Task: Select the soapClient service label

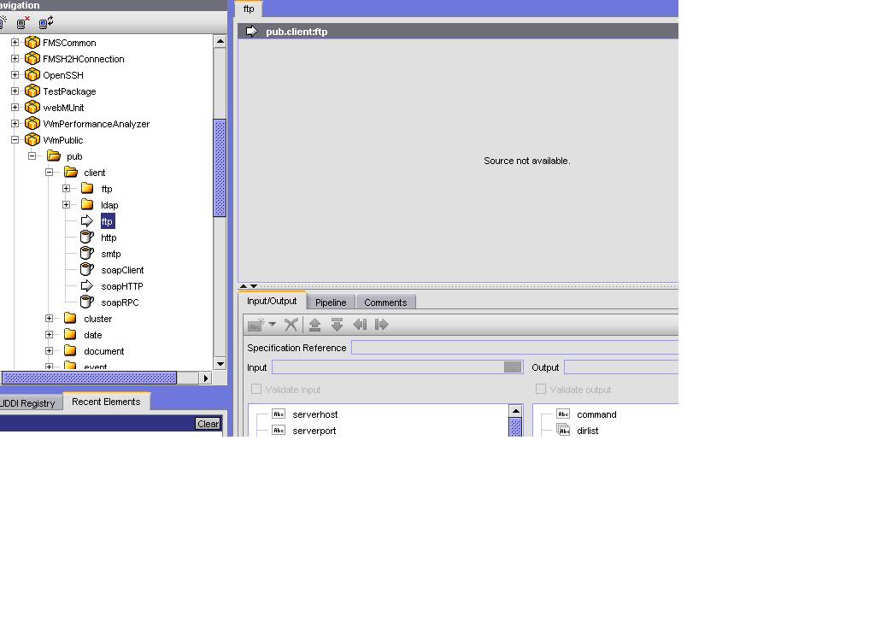Action: coord(122,269)
